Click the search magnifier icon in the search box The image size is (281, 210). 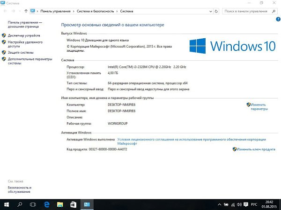coord(274,11)
